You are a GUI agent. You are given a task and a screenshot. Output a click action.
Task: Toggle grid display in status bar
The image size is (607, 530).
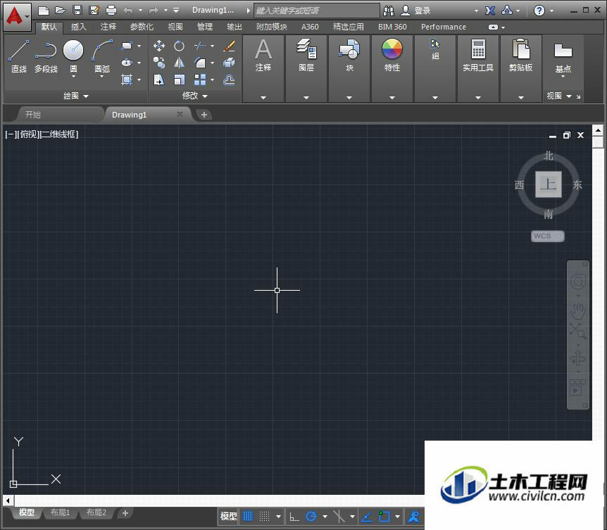coord(248,516)
